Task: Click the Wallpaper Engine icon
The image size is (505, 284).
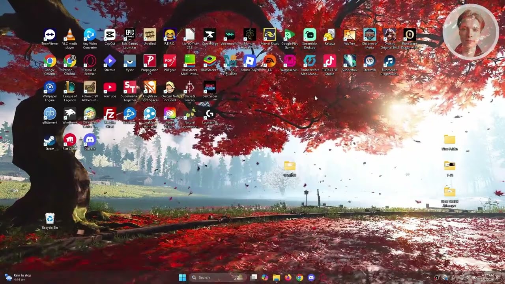Action: (x=50, y=88)
